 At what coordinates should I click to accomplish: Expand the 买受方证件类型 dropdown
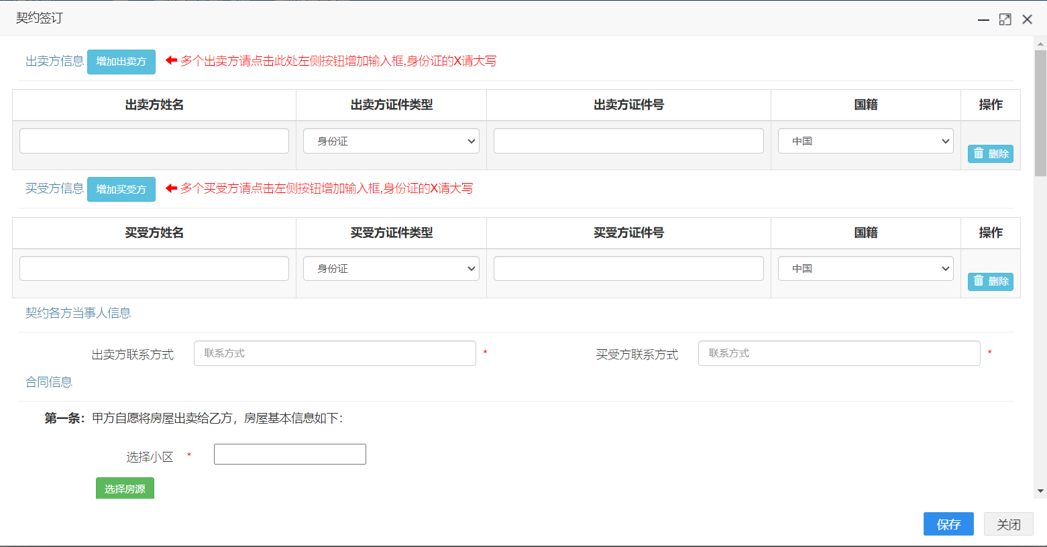pos(391,268)
